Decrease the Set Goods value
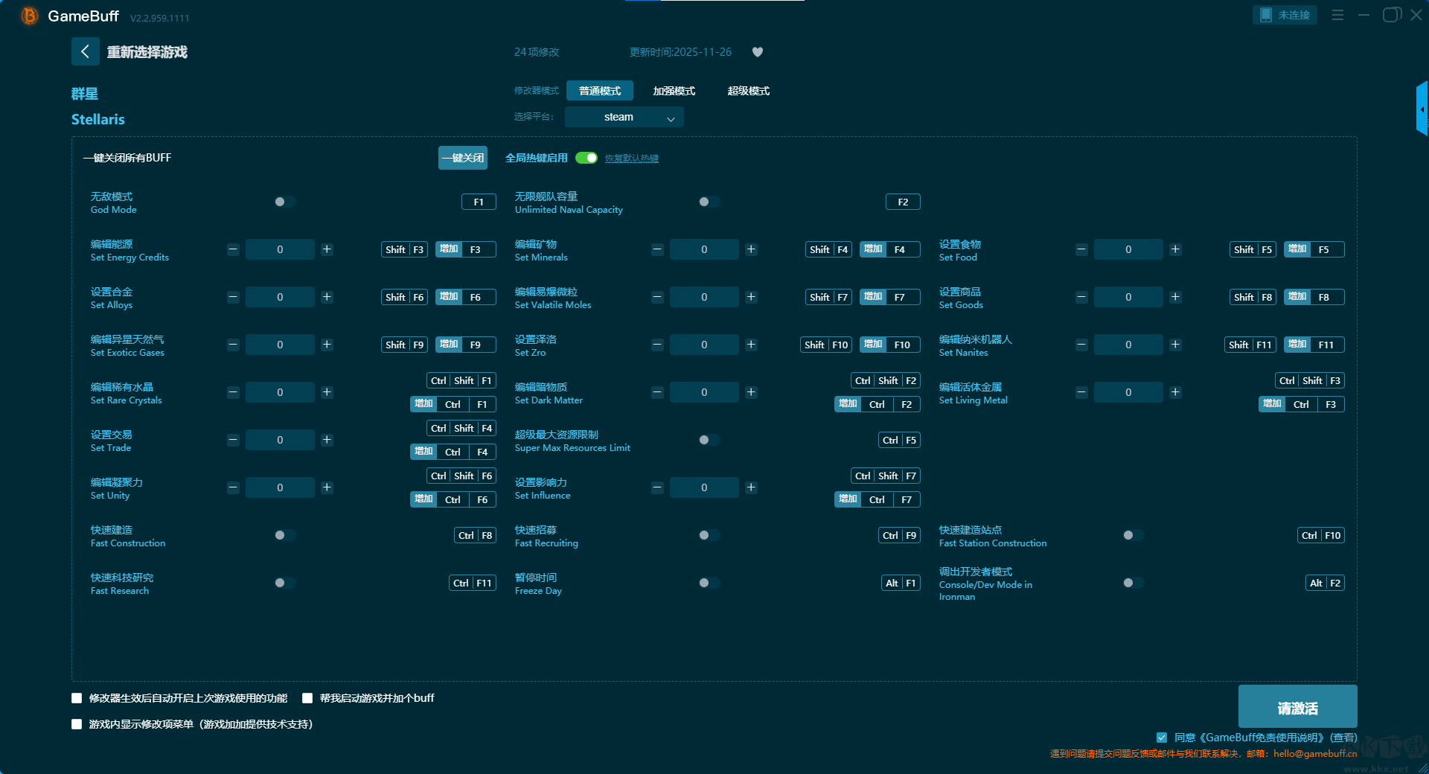This screenshot has width=1429, height=774. (1081, 297)
